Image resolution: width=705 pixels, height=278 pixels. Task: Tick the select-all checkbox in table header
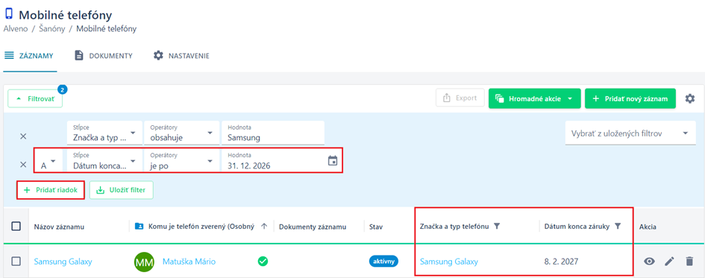(16, 227)
